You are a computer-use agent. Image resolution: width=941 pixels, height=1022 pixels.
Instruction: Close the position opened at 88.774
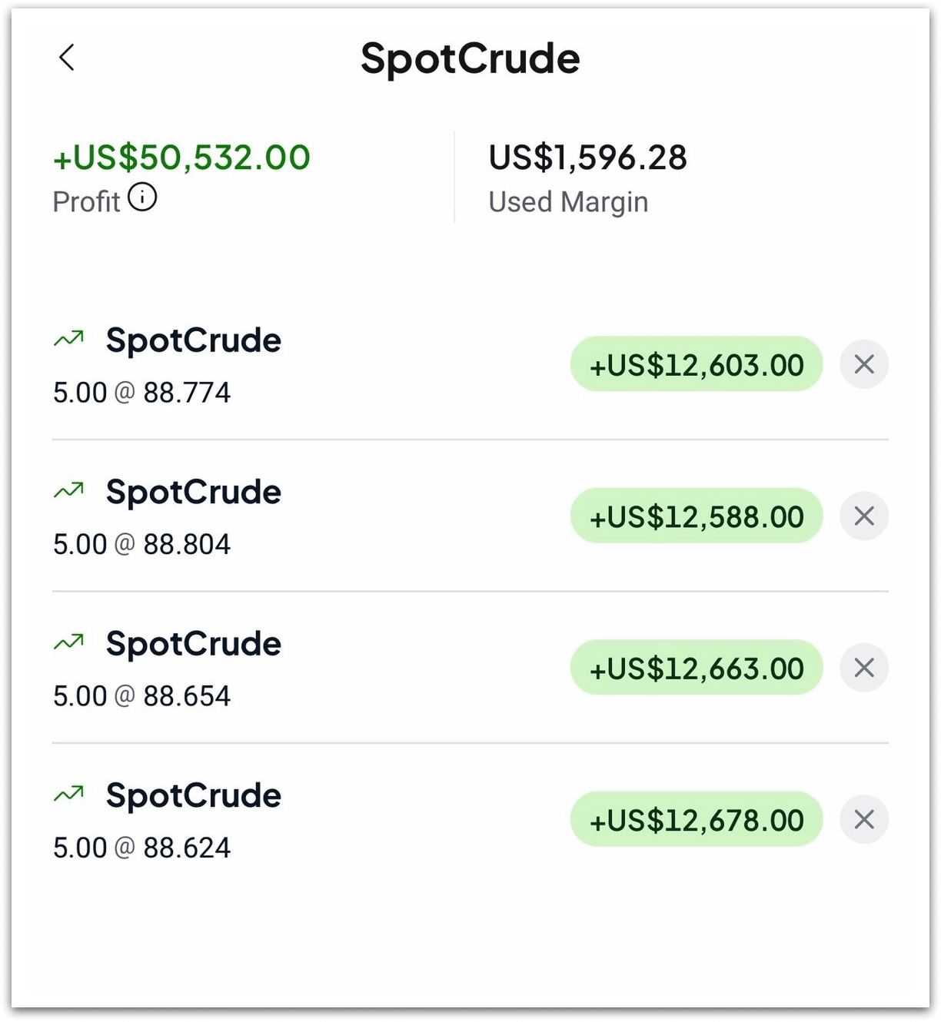(x=864, y=364)
